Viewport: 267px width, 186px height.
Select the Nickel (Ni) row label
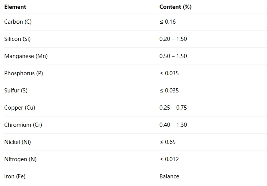coord(18,142)
